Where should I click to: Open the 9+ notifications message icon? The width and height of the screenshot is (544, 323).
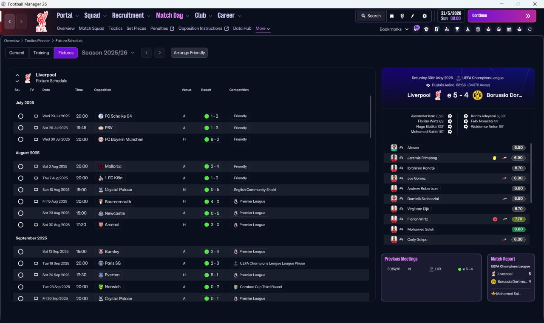416,28
